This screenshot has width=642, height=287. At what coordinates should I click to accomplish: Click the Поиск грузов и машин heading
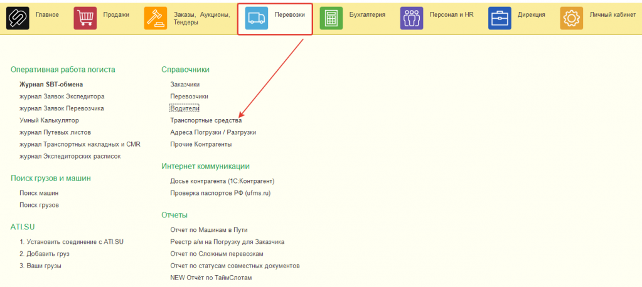click(51, 178)
